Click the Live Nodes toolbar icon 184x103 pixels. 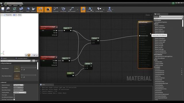[x=55, y=9]
